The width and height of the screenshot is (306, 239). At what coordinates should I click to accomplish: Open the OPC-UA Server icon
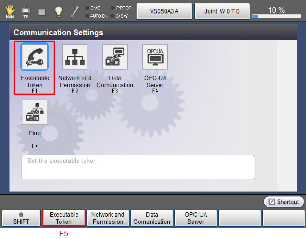[x=155, y=57]
